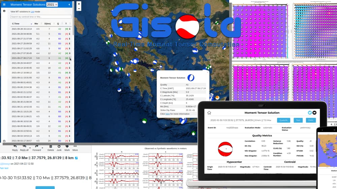Screen dimensions: 337x189
Task: Select row 2021-09-27 06:17:24
Action: (x=41, y=58)
